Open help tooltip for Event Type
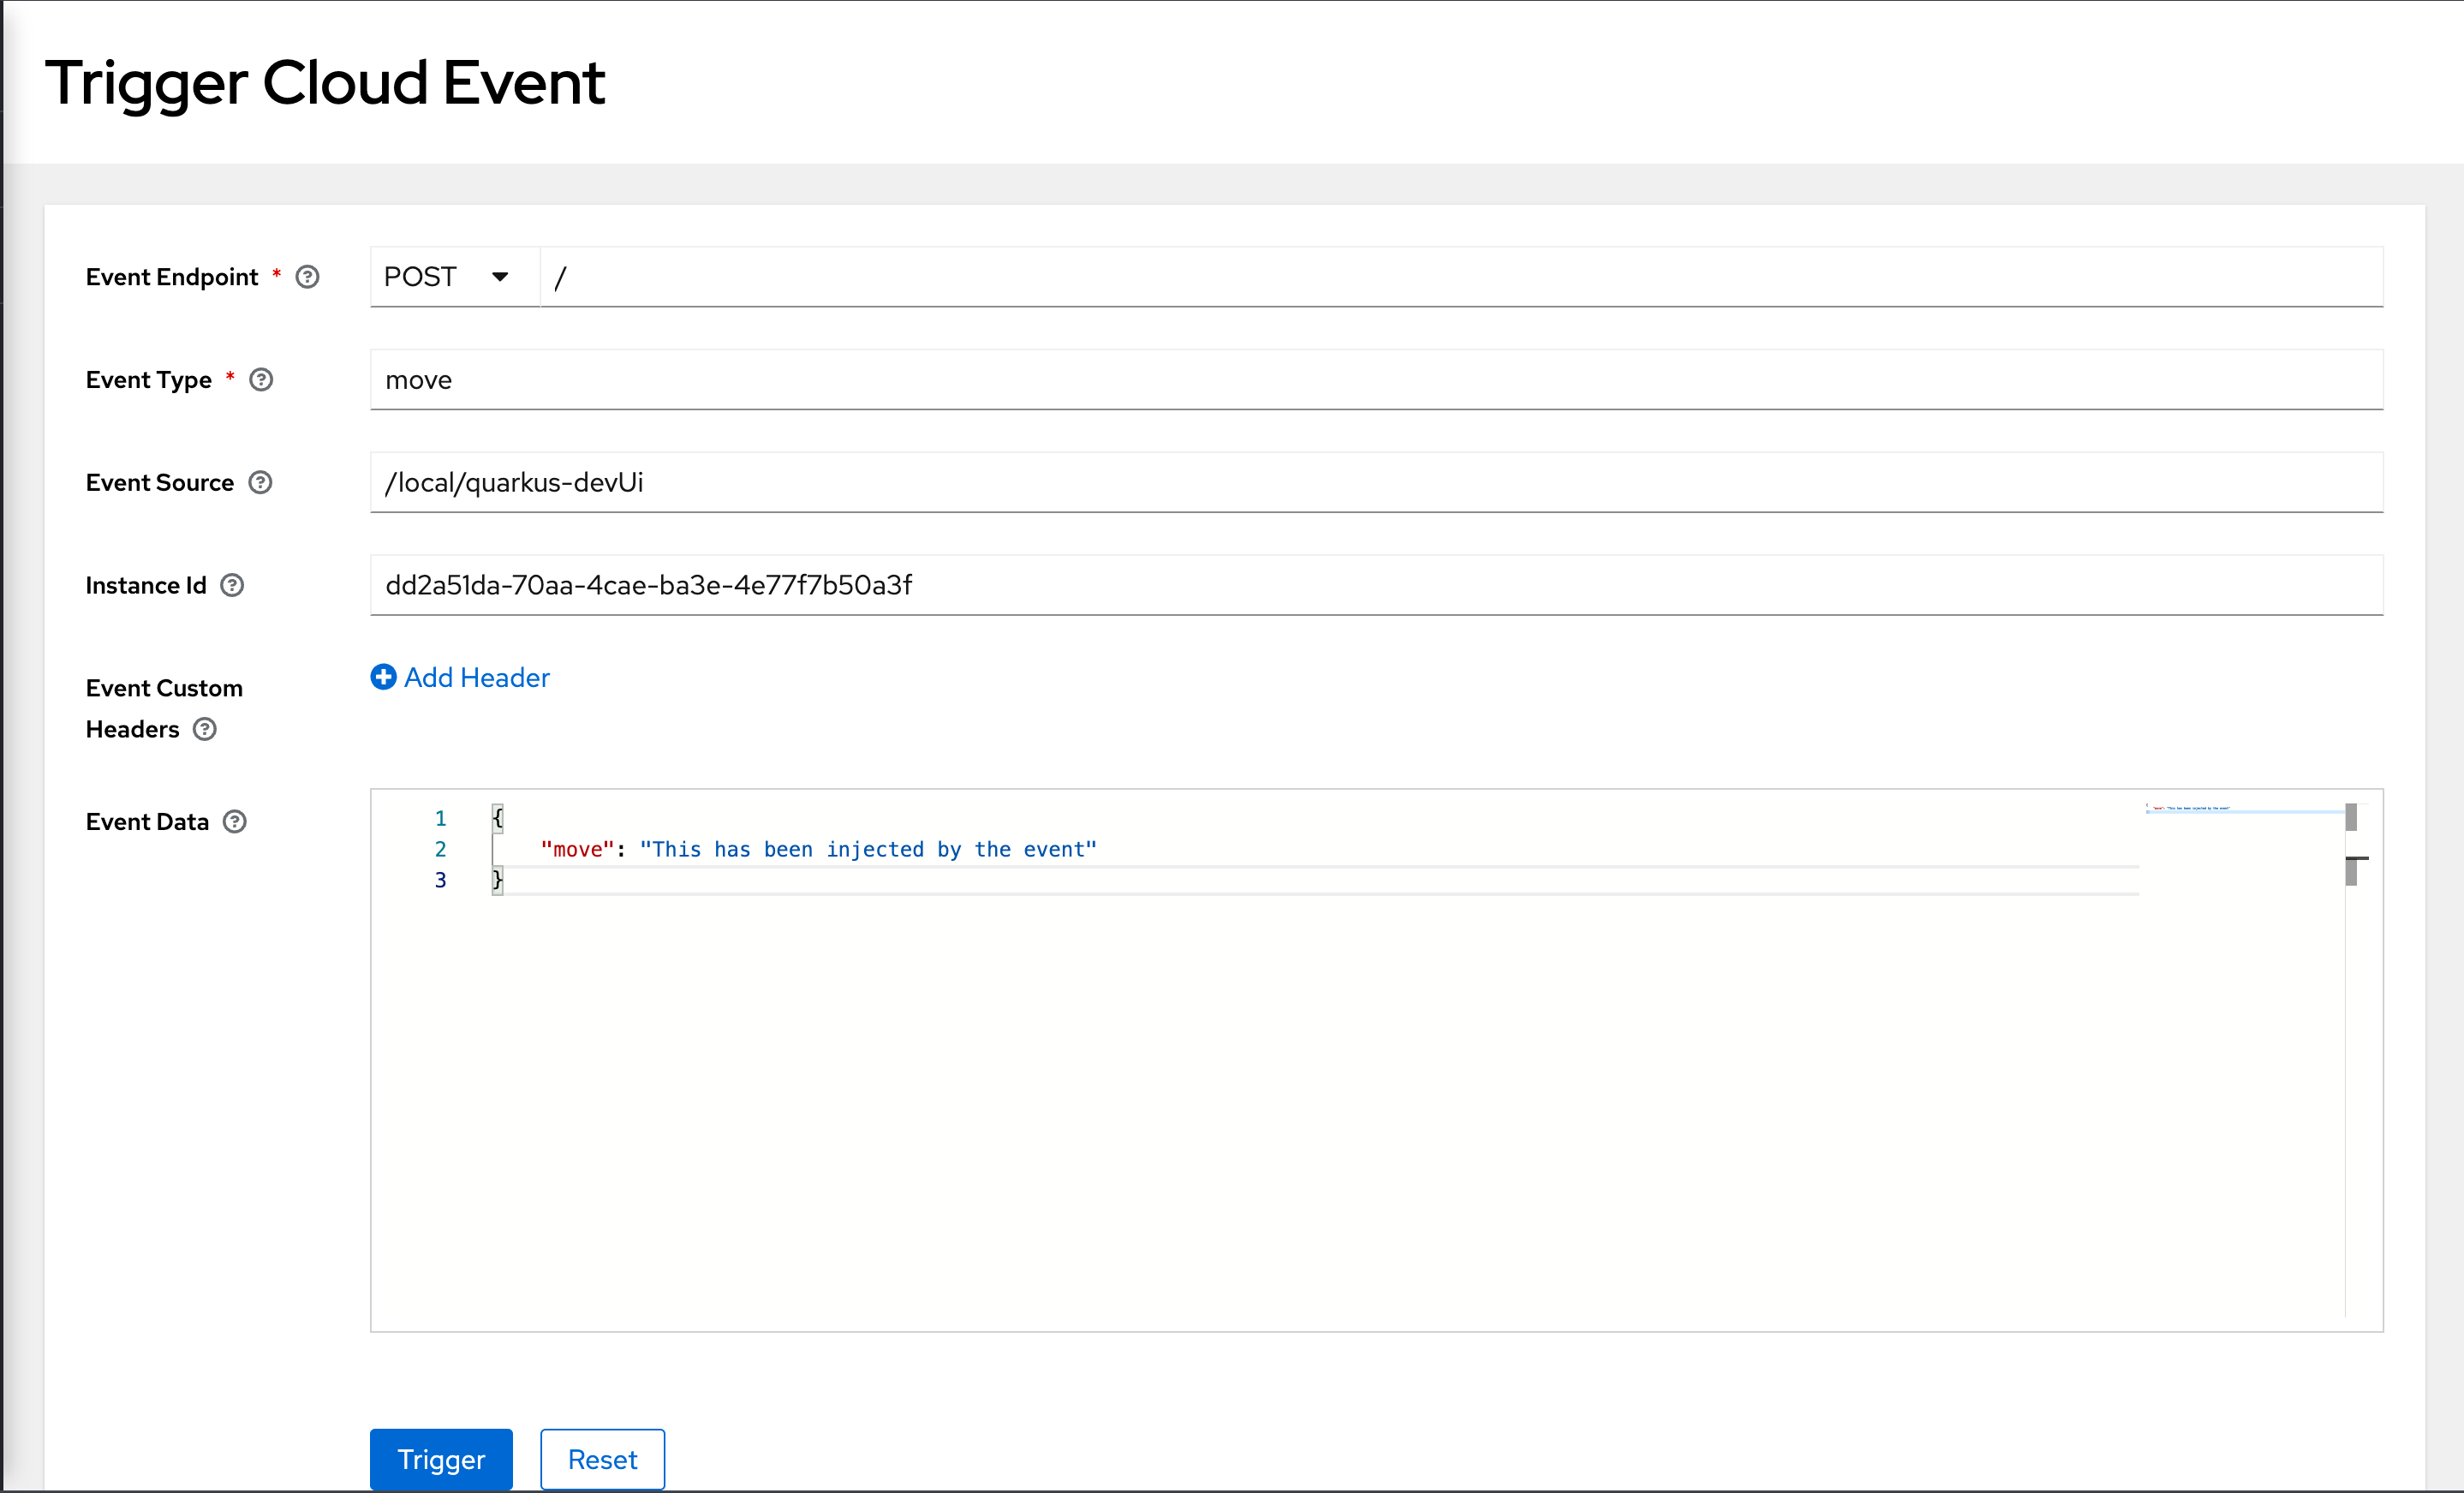Image resolution: width=2464 pixels, height=1493 pixels. [x=261, y=380]
